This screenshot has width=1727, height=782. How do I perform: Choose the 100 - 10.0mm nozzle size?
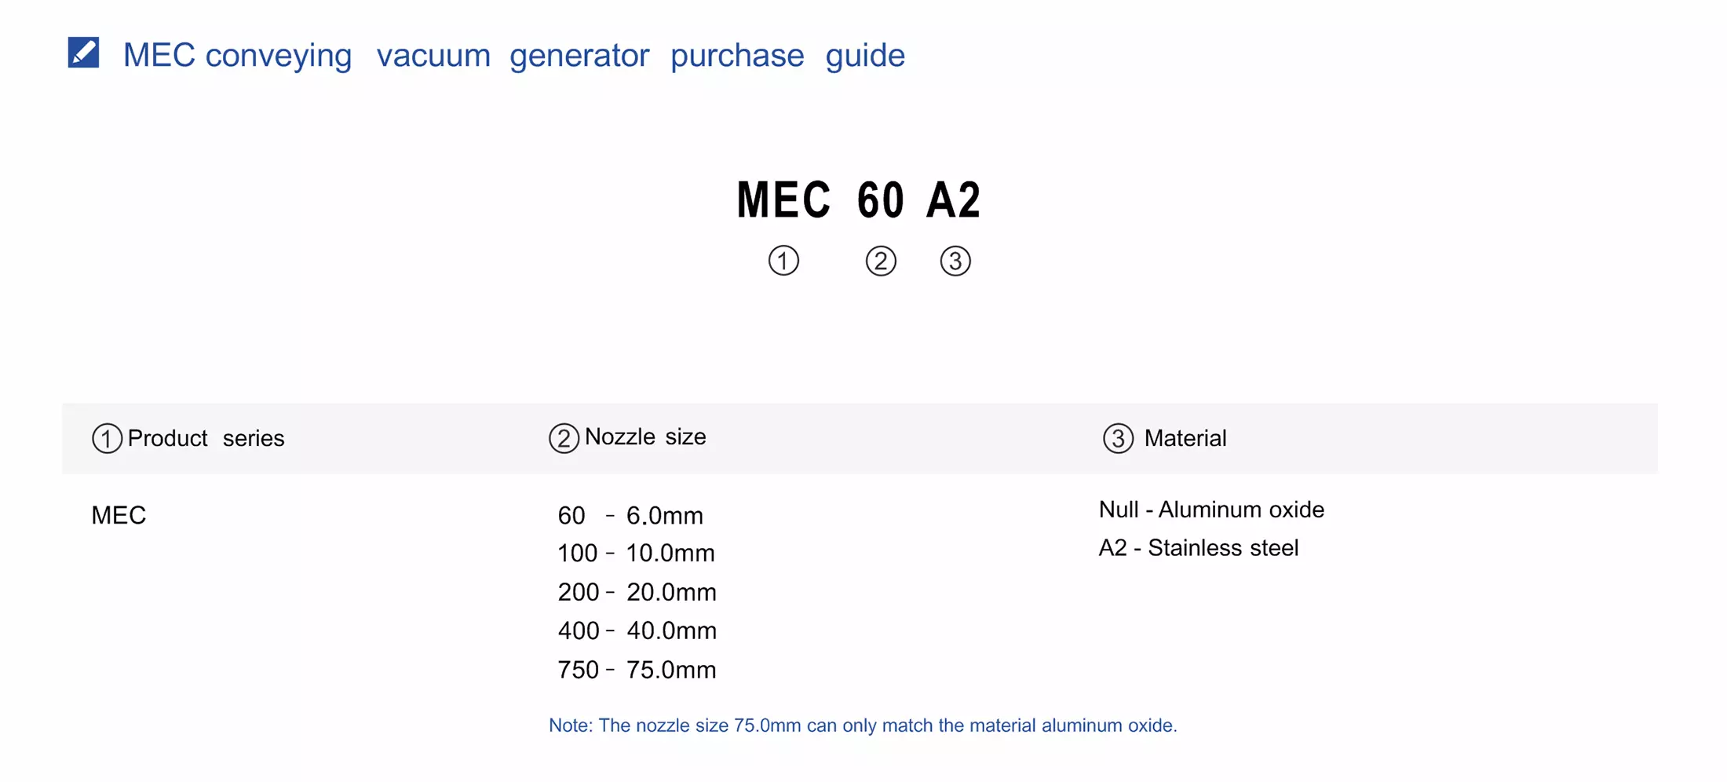pos(636,554)
